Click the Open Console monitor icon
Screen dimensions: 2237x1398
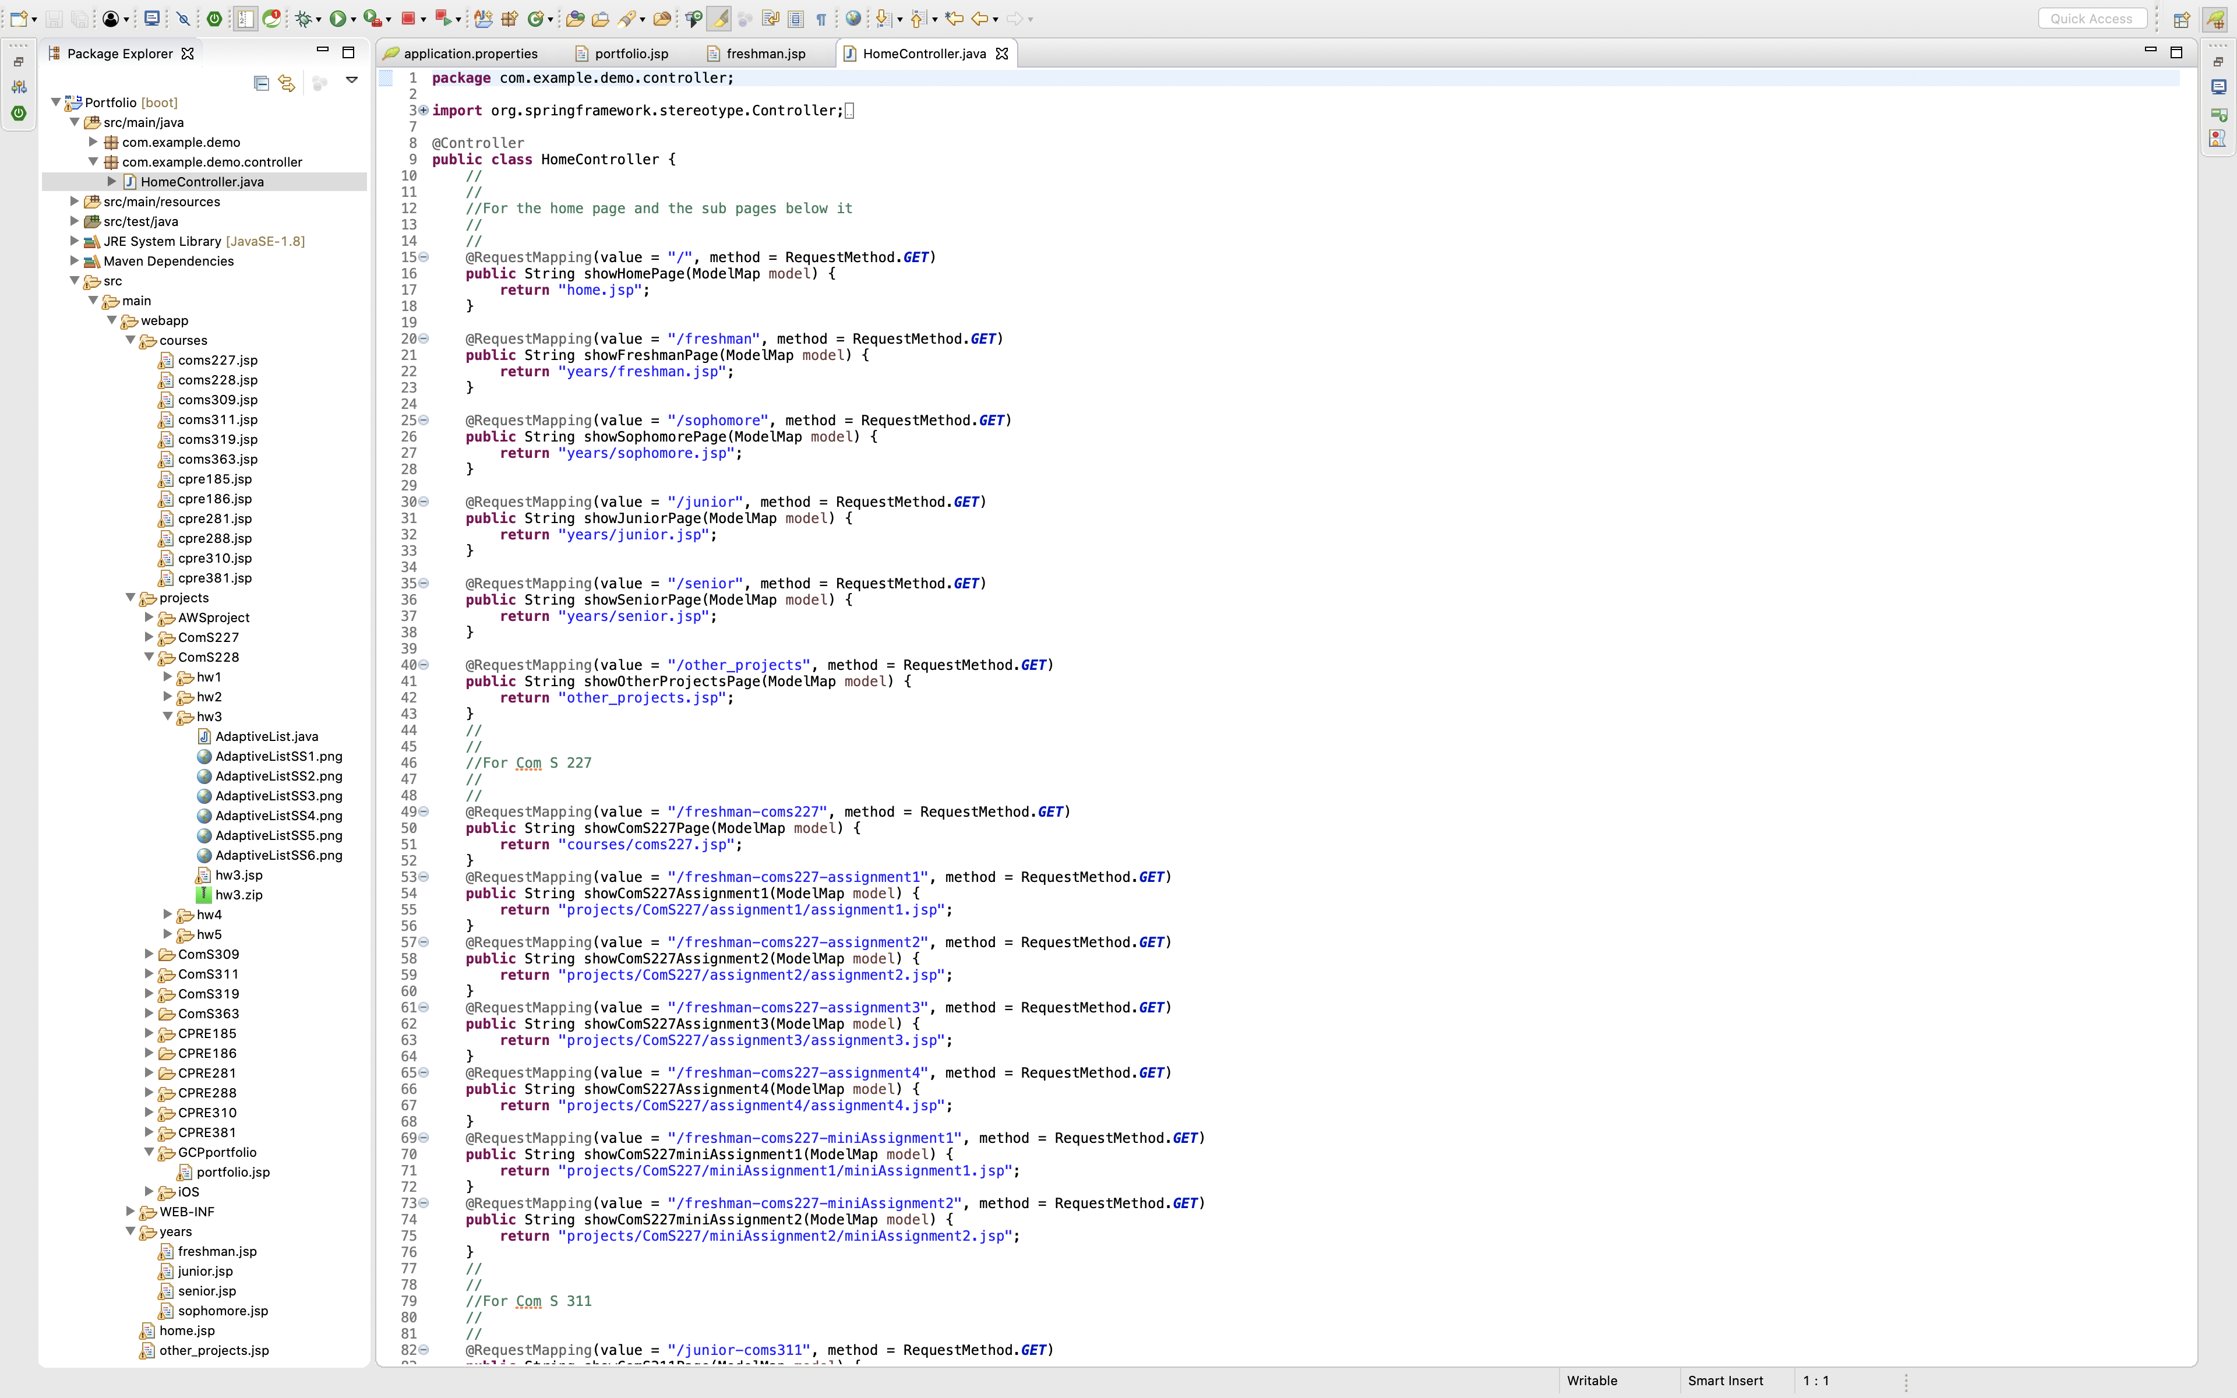pyautogui.click(x=153, y=19)
